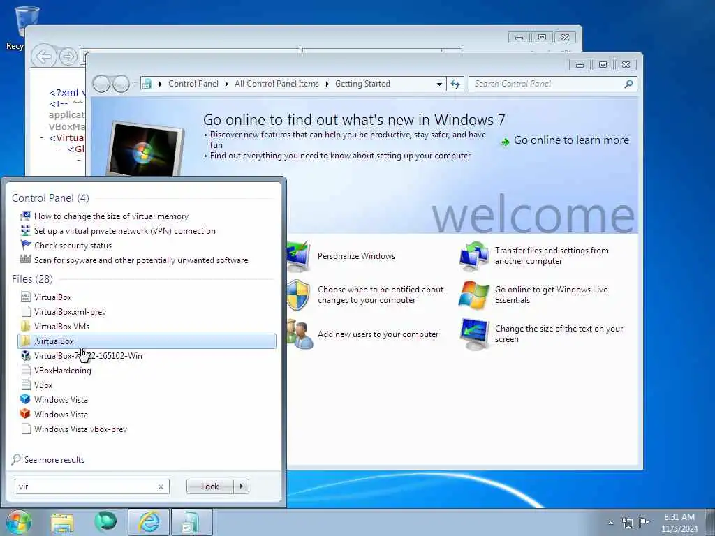This screenshot has height=536, width=715.
Task: Click the Windows Live Essentials flag icon
Action: click(474, 295)
